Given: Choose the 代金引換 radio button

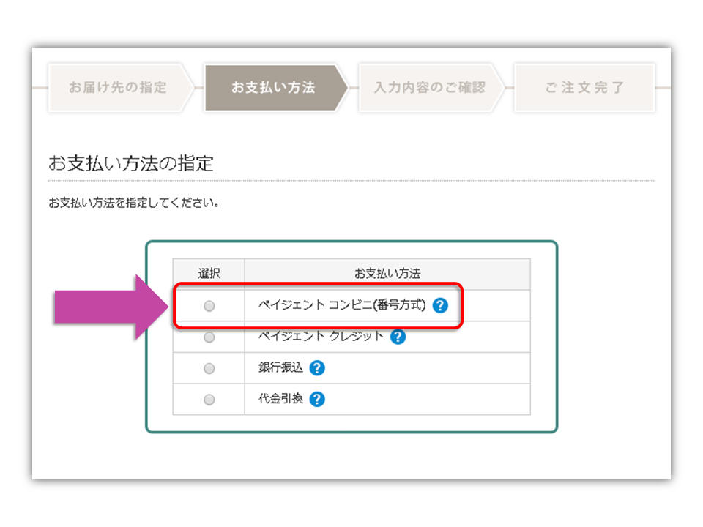Looking at the screenshot, I should pyautogui.click(x=209, y=400).
